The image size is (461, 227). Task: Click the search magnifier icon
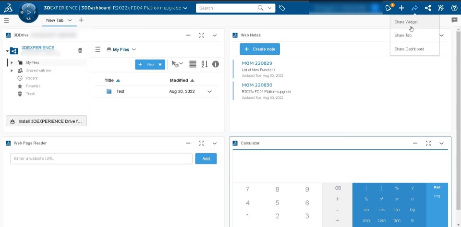260,8
